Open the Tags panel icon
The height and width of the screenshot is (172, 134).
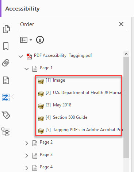(x=6, y=115)
